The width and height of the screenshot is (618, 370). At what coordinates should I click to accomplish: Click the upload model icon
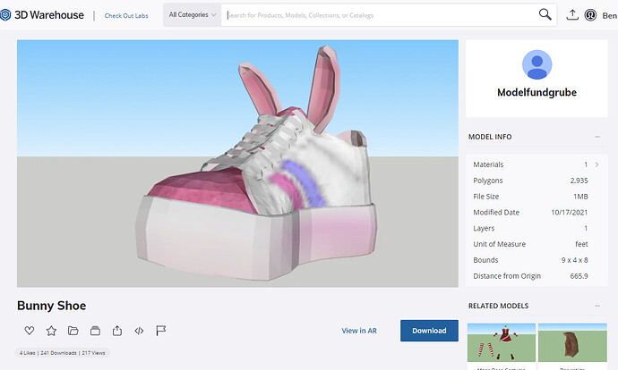click(x=572, y=15)
